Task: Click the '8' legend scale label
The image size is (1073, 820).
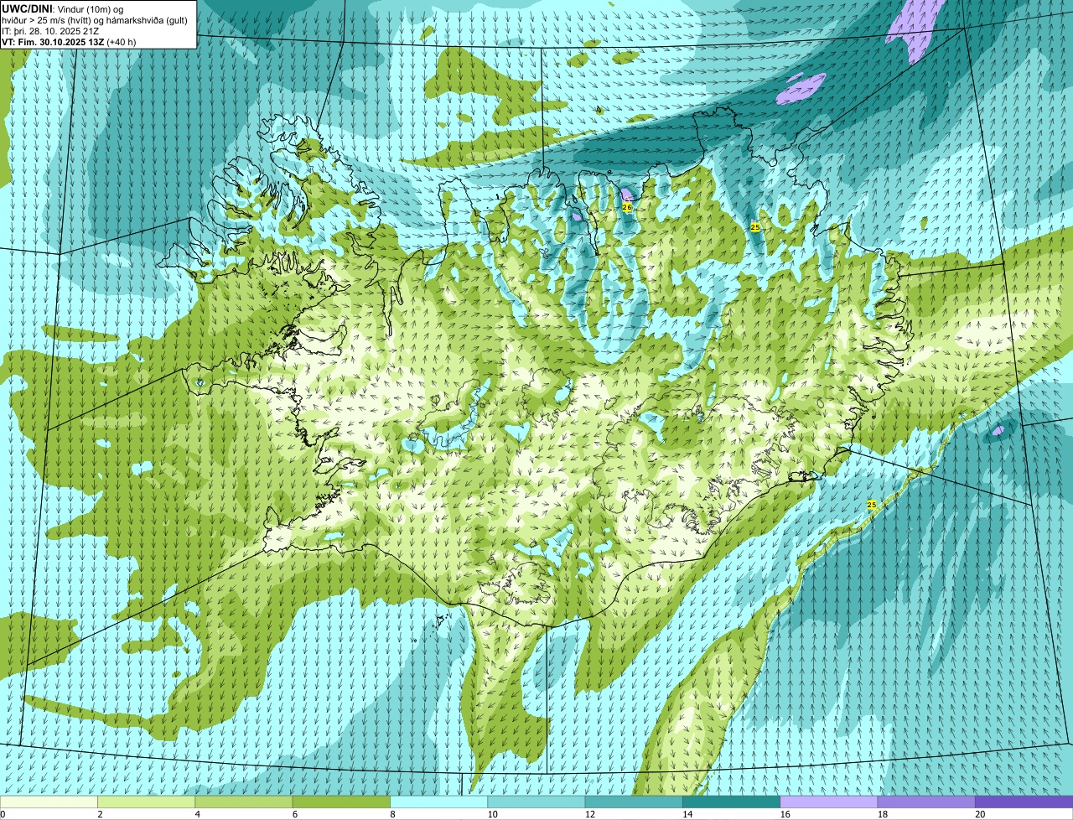Action: 392,814
